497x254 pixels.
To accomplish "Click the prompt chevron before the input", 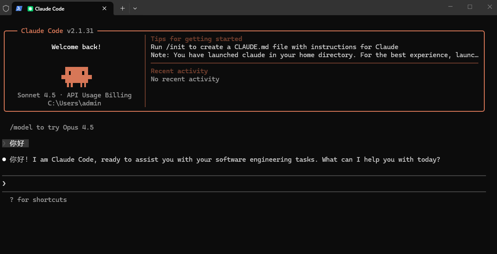I will [4, 183].
